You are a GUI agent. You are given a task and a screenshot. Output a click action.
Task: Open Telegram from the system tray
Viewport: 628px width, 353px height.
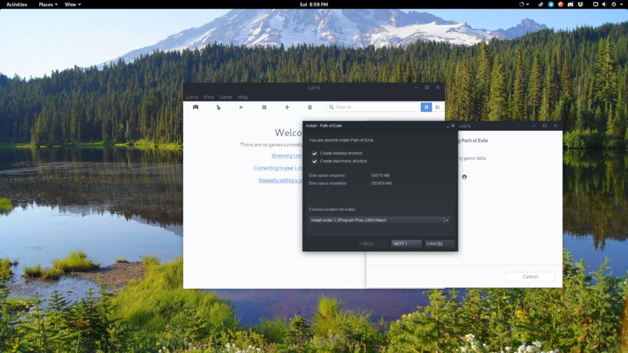[550, 4]
